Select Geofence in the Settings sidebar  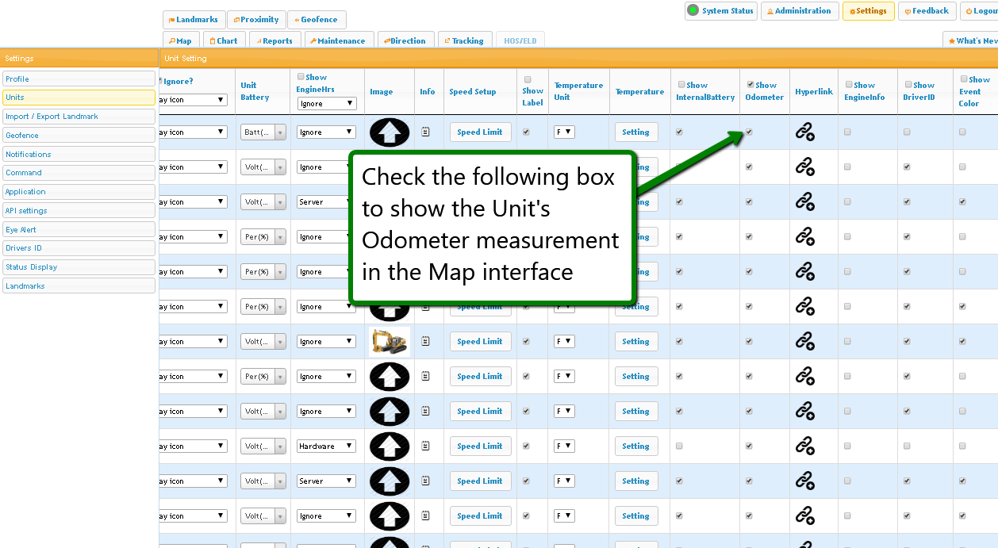pyautogui.click(x=79, y=136)
